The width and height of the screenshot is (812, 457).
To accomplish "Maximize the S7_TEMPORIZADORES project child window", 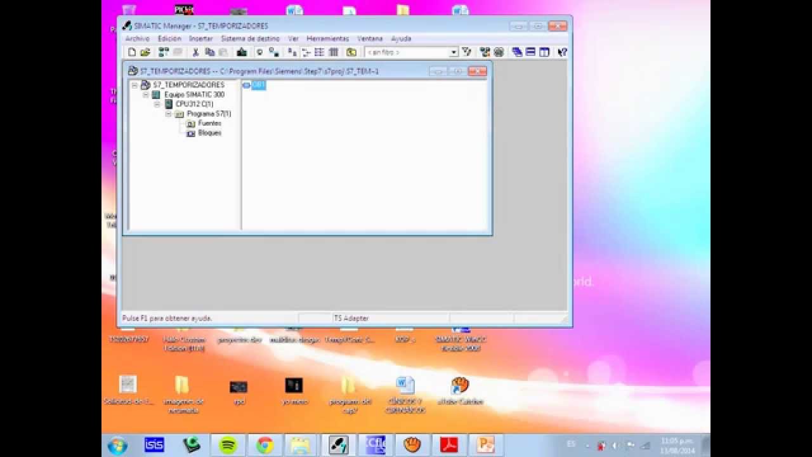I will [457, 71].
